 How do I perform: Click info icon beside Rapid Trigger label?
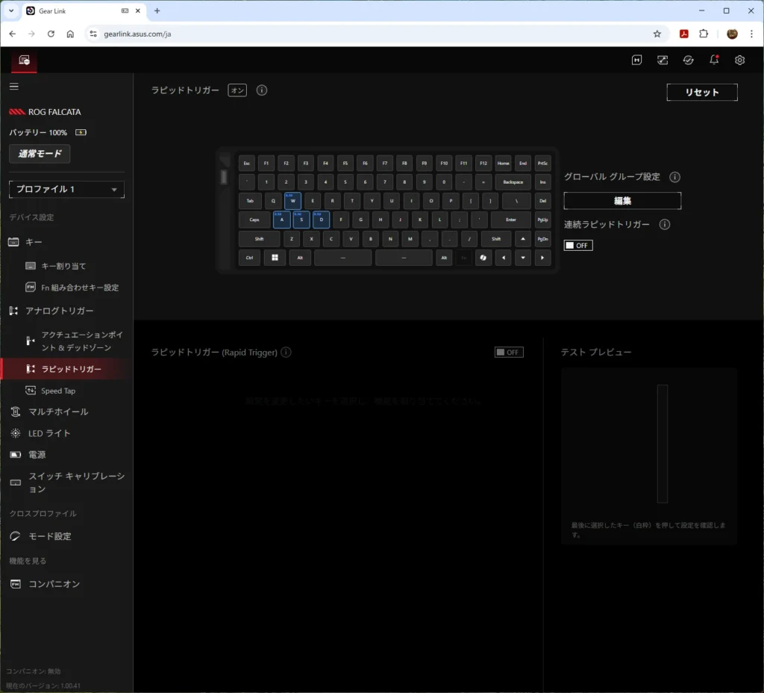click(286, 352)
